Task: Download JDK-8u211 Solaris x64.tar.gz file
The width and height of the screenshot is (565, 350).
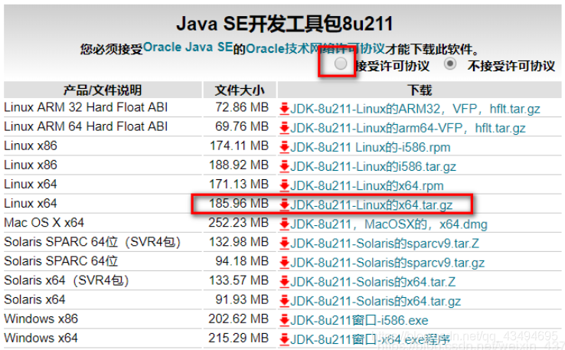Action: point(375,301)
